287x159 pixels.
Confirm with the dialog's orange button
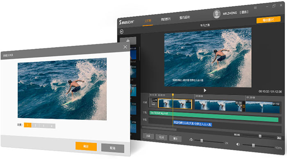(x=86, y=146)
